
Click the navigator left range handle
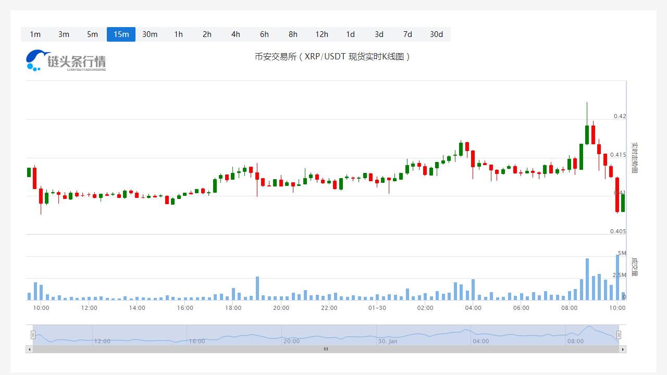[33, 335]
